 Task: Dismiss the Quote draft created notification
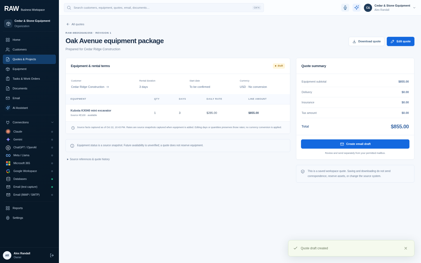[406, 248]
